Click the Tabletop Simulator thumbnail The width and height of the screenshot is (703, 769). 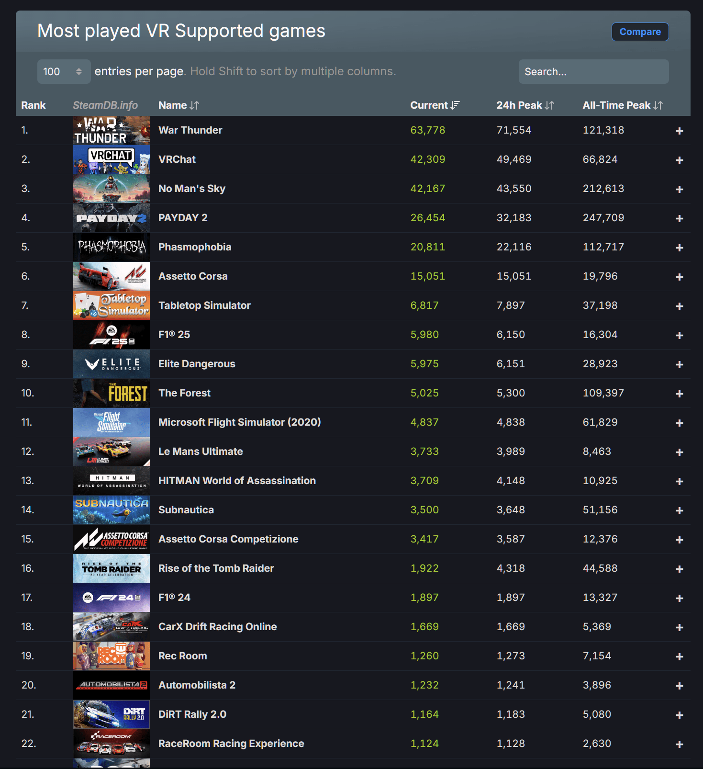coord(112,305)
